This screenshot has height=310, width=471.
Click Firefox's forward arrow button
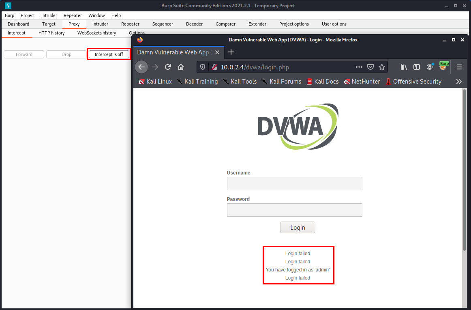click(x=155, y=67)
